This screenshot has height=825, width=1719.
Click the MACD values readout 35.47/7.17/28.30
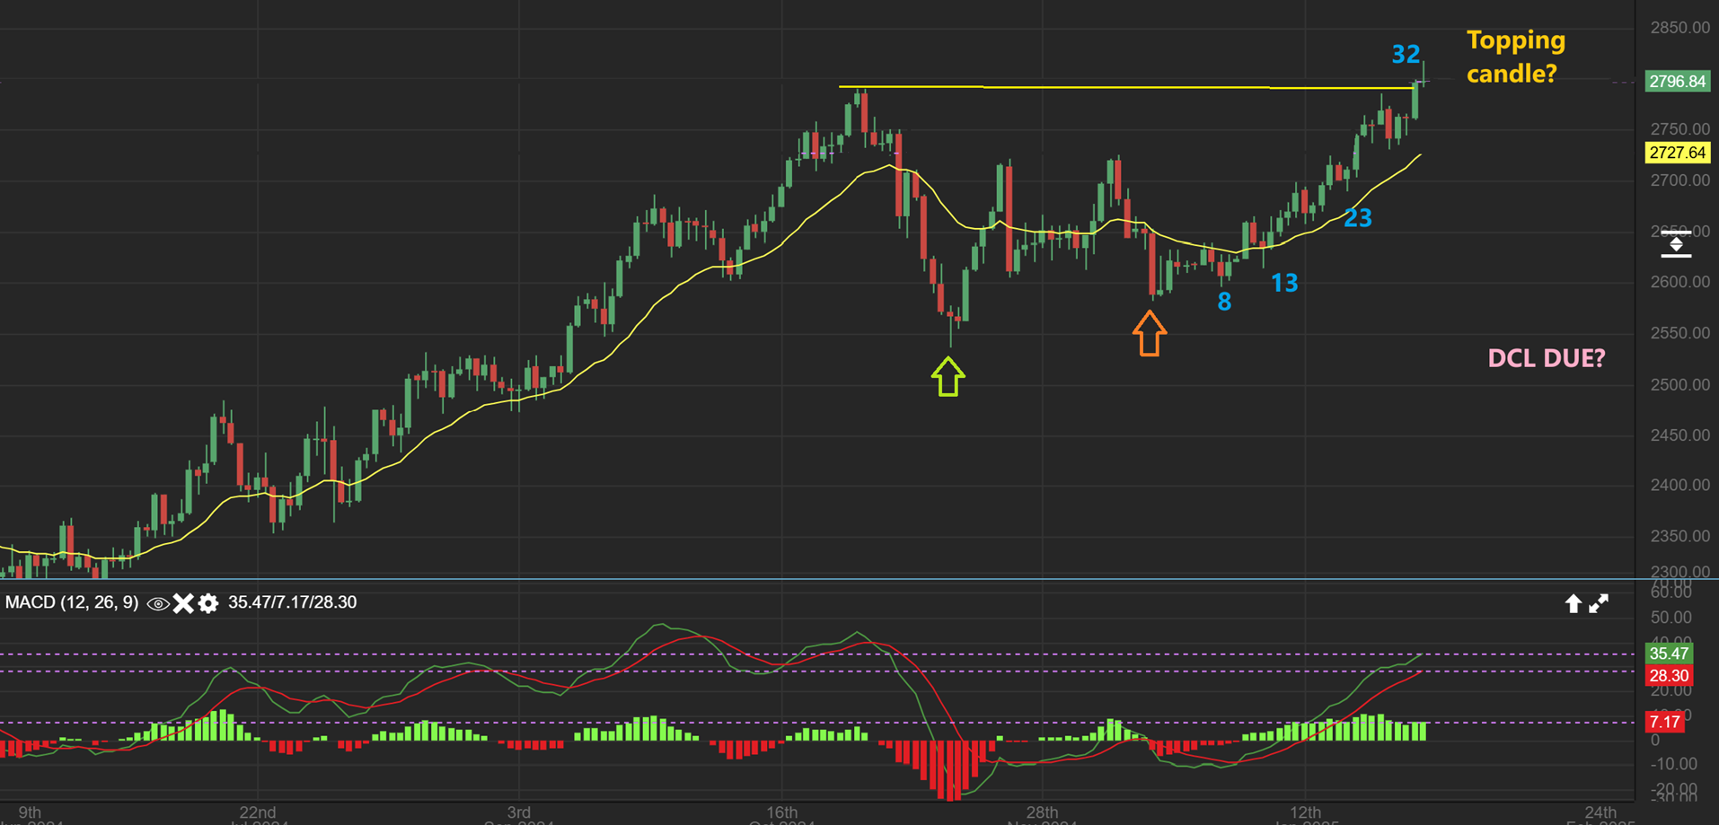[x=292, y=602]
